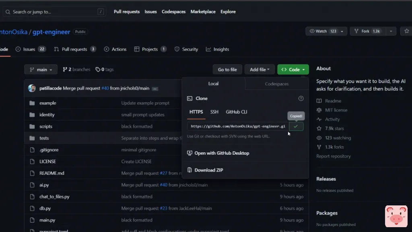Click the Clone terminal icon

coord(190,98)
